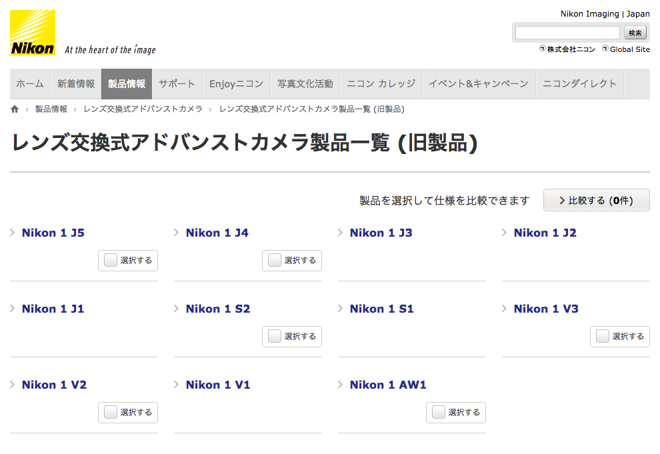Screen dimensions: 660x454
Task: Open the Nikon 1 AW1 product link
Action: 388,385
